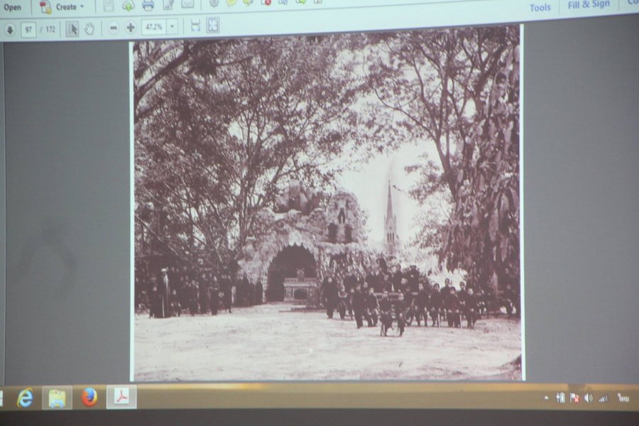The height and width of the screenshot is (426, 639).
Task: Click the total pages text '172'
Action: pos(50,29)
